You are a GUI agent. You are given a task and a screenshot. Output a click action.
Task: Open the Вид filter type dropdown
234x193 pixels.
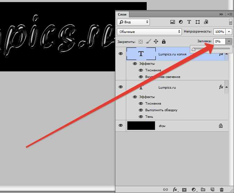tap(133, 22)
